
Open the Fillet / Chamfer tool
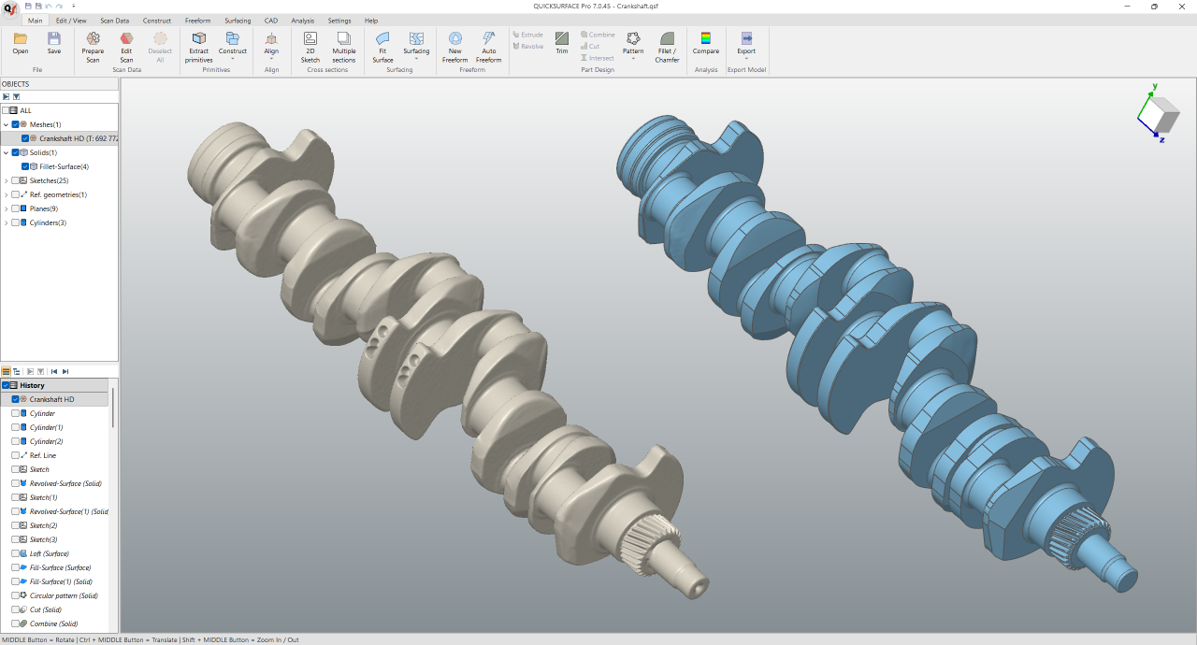pyautogui.click(x=667, y=45)
